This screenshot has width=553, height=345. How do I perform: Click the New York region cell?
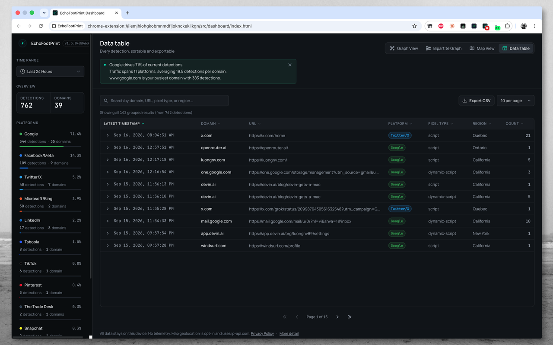tap(481, 233)
